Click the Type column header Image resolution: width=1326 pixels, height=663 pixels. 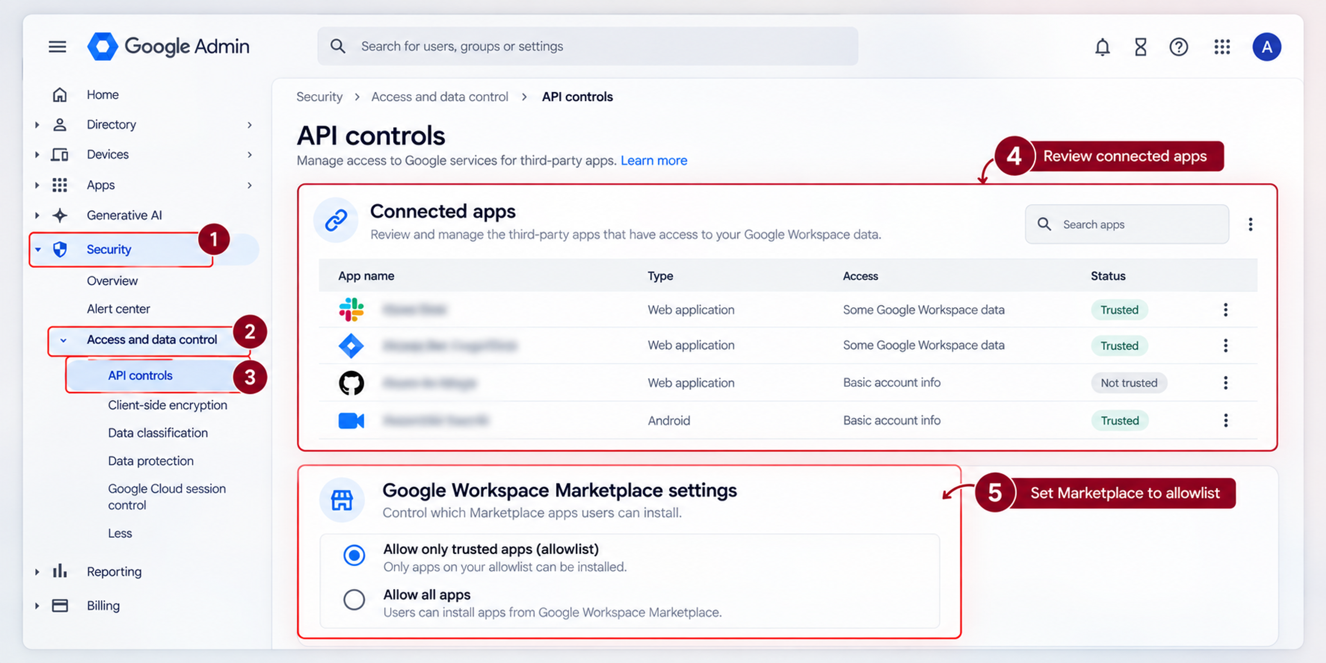point(660,276)
